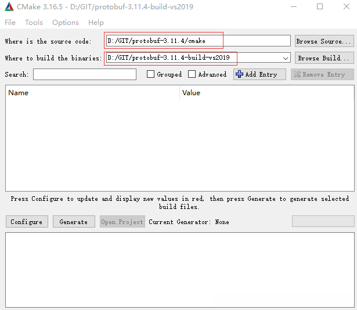Open the Help menu
357x310 pixels.
tap(96, 22)
